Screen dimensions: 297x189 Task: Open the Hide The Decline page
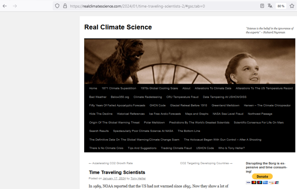[x=101, y=114]
